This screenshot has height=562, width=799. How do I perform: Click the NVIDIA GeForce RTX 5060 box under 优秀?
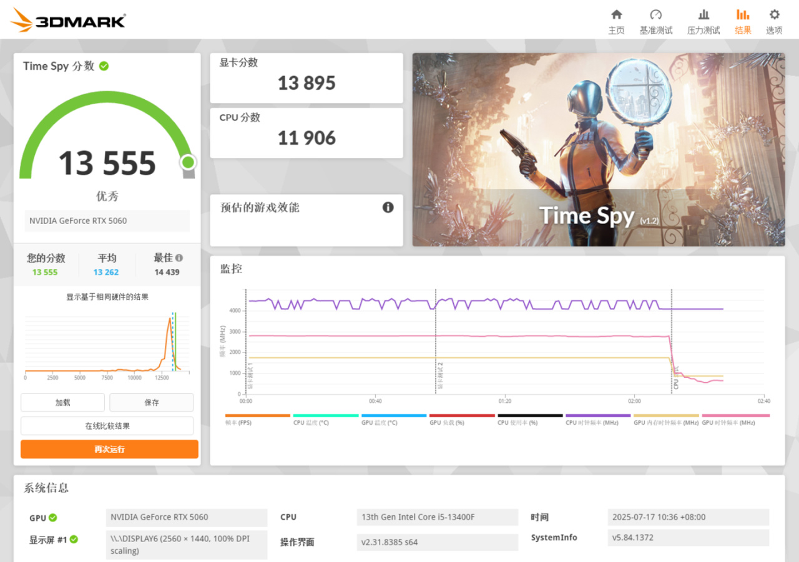coord(107,221)
